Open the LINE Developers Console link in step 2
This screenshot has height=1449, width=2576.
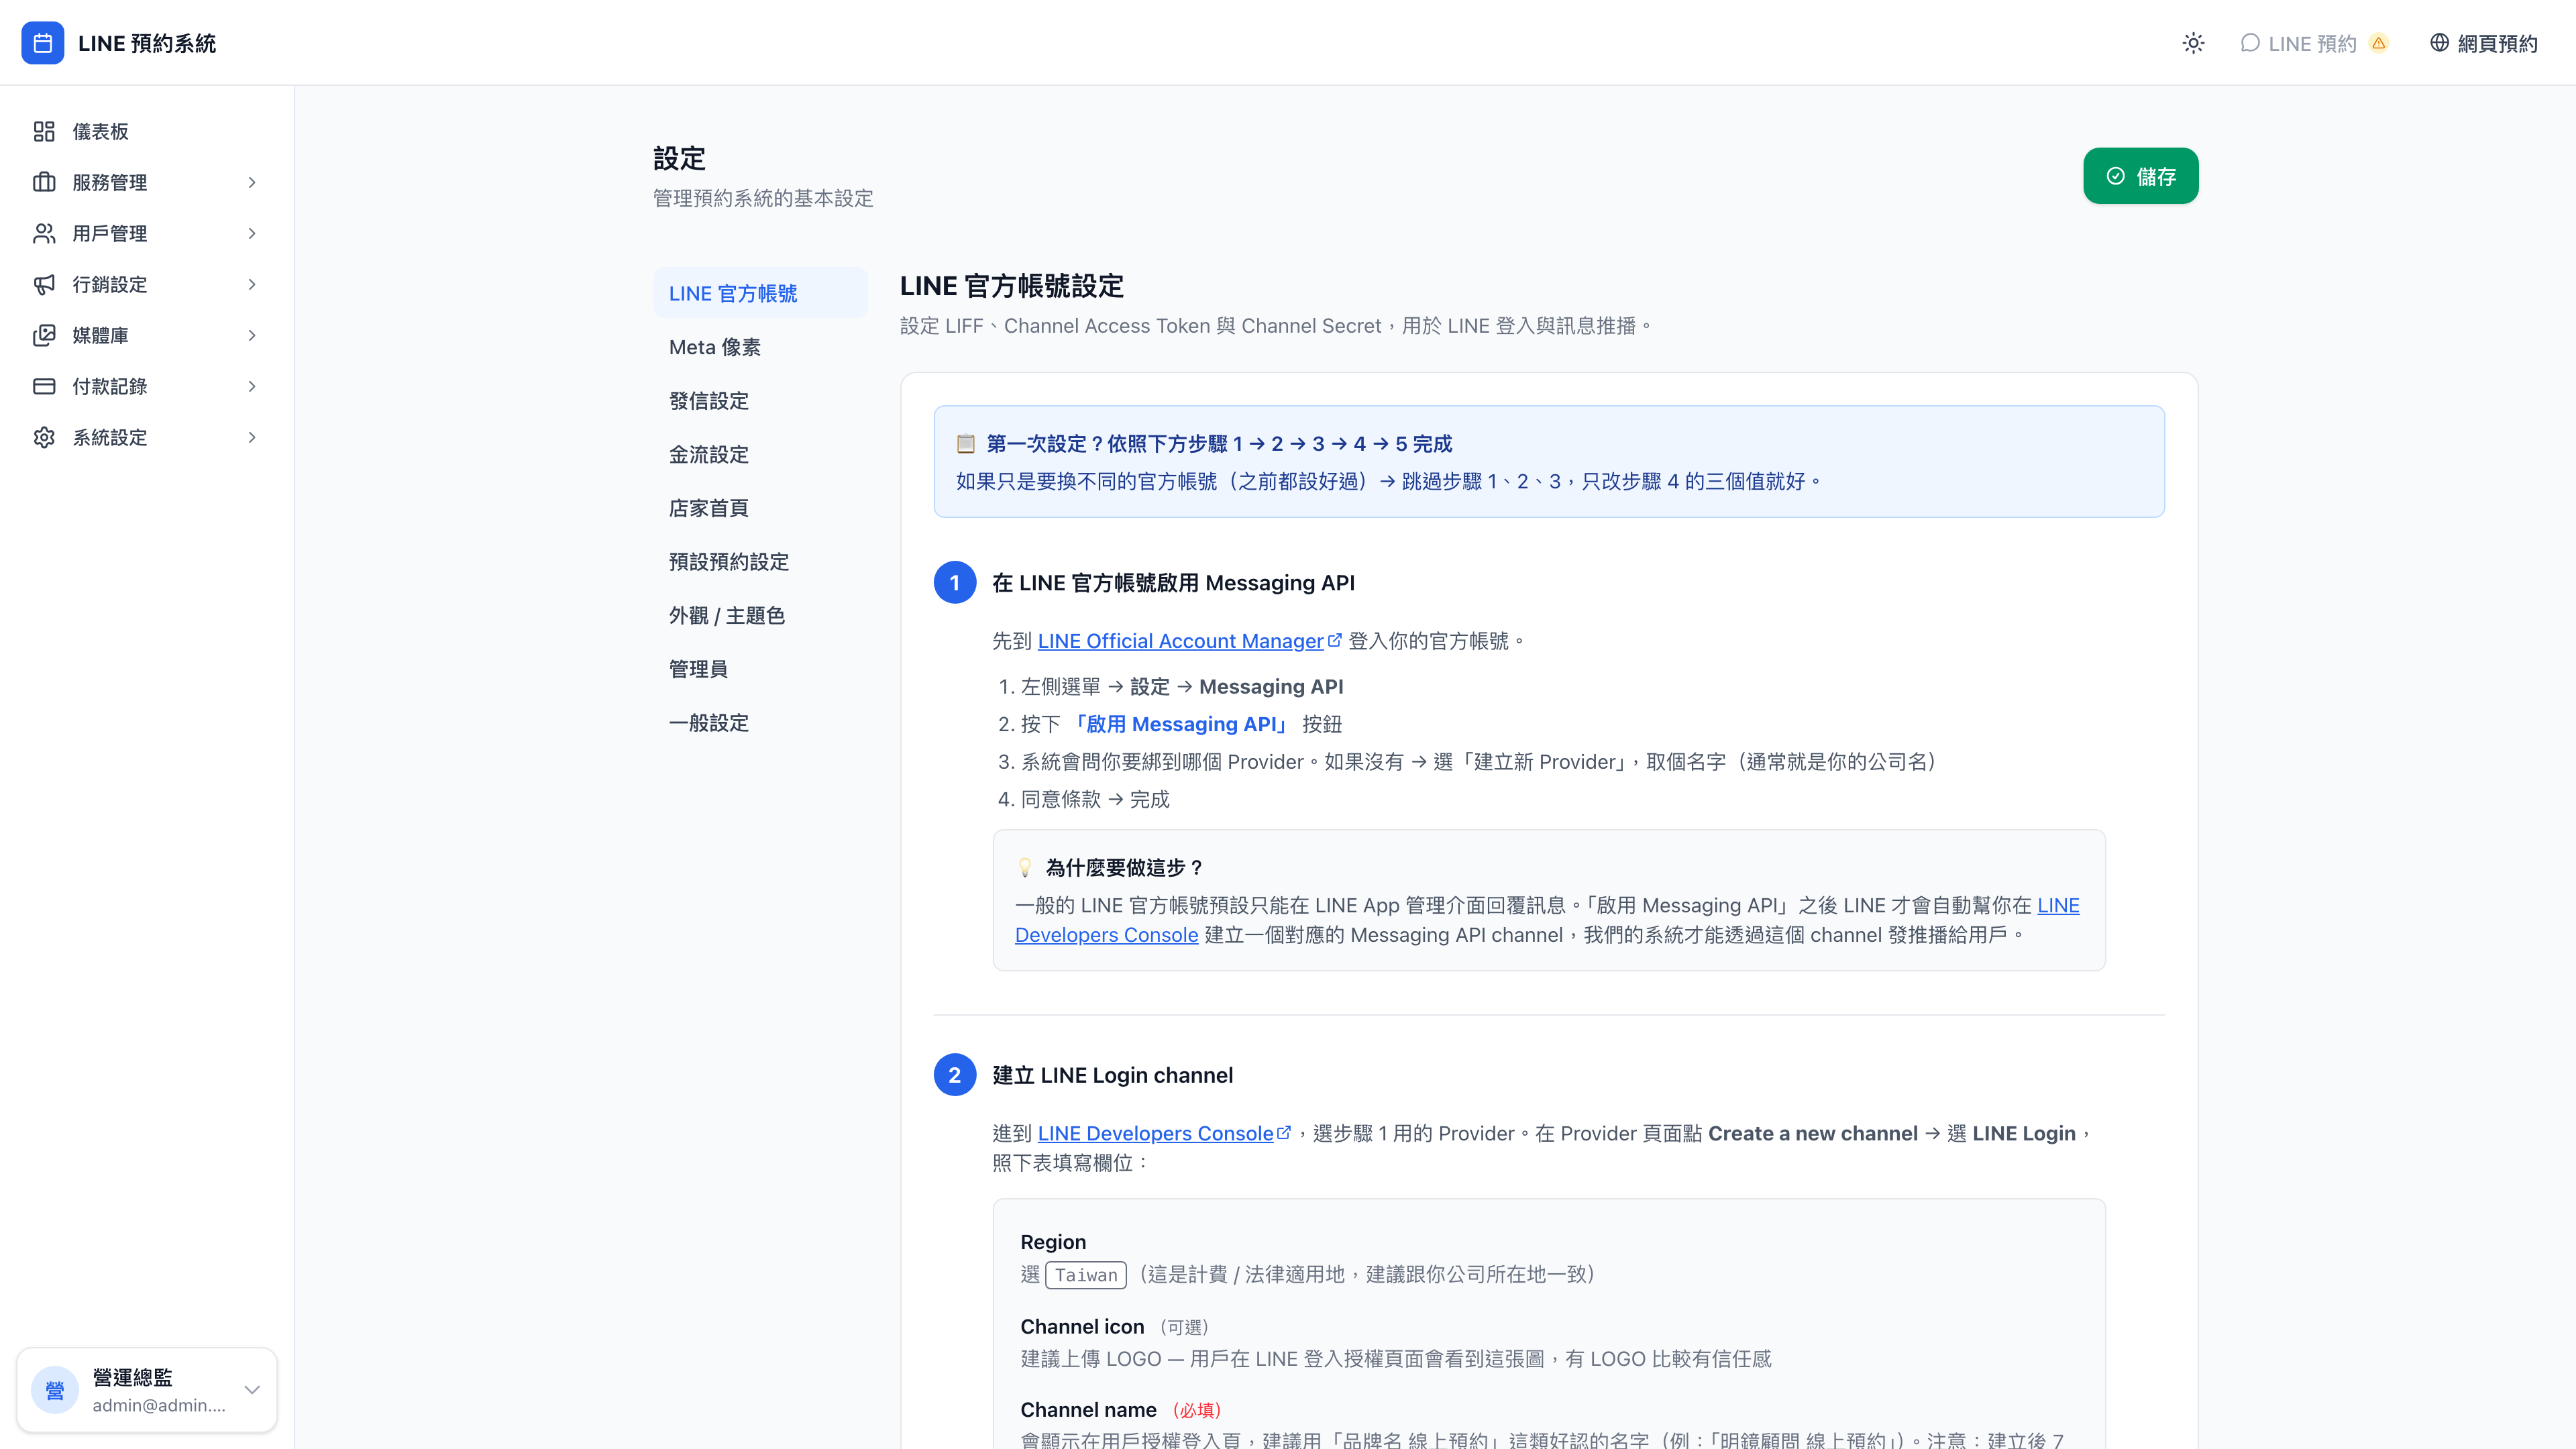point(1155,1133)
